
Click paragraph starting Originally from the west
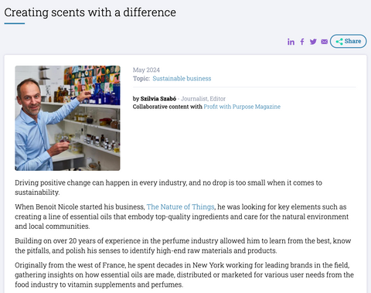(184, 275)
